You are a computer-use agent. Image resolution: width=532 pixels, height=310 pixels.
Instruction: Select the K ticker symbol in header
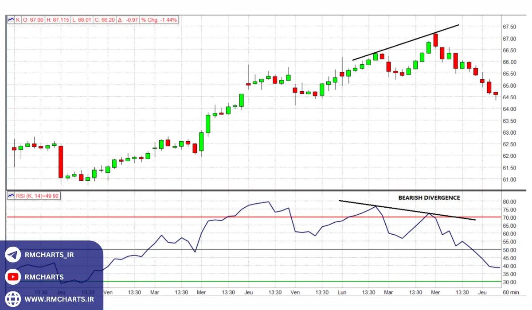coord(18,20)
